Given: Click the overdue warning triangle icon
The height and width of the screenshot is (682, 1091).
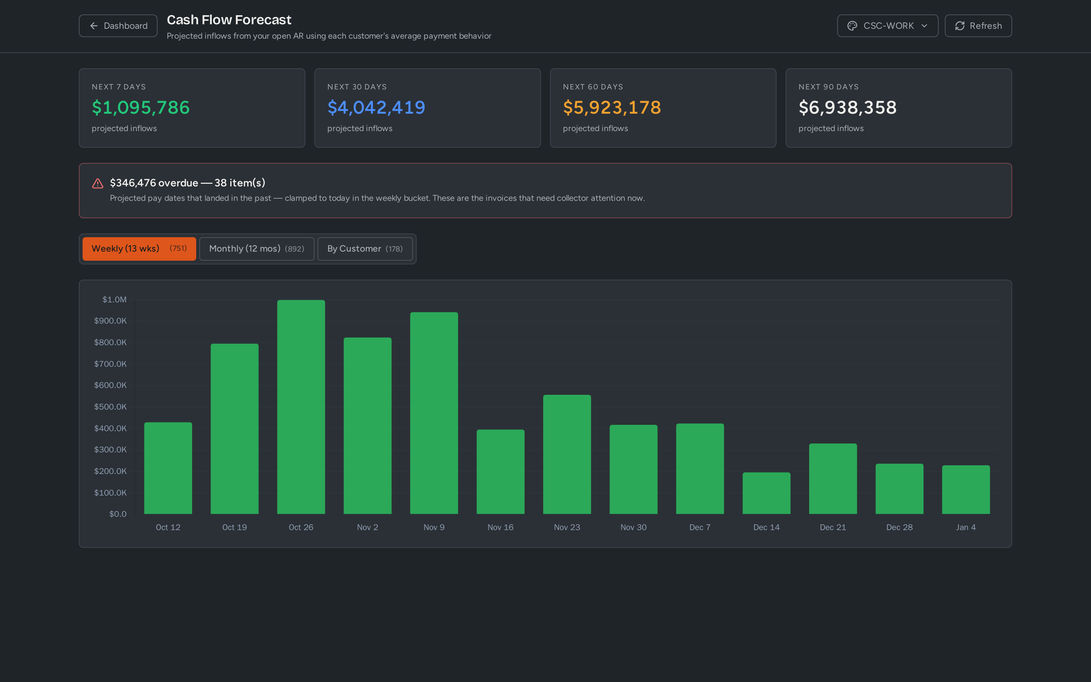Looking at the screenshot, I should (98, 183).
